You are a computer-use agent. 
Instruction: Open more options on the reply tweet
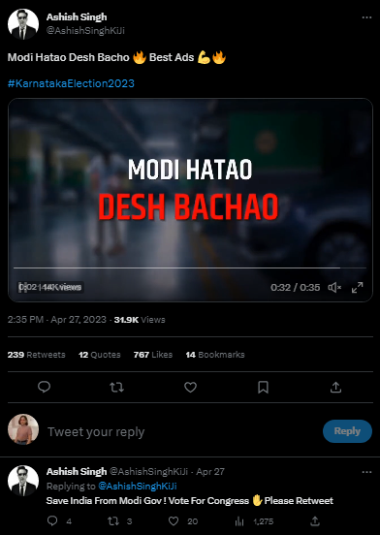(x=366, y=472)
